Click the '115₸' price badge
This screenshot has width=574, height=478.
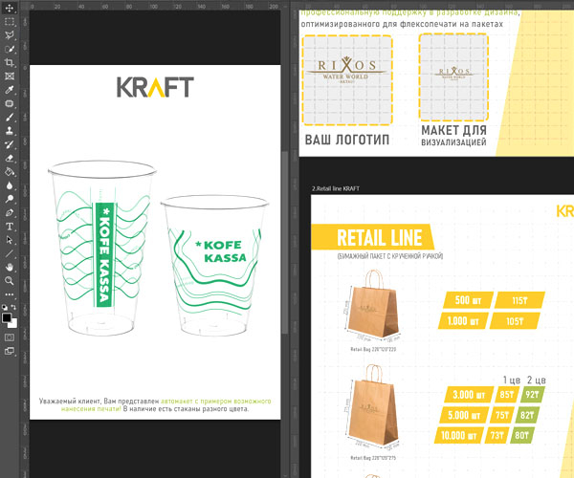tap(519, 300)
